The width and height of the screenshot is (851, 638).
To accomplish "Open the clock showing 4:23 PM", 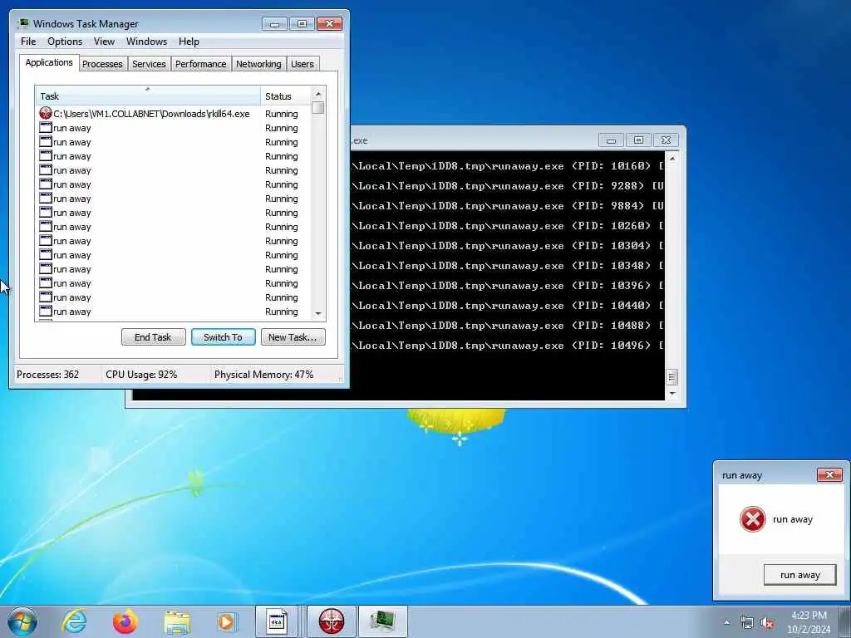I will (x=809, y=621).
